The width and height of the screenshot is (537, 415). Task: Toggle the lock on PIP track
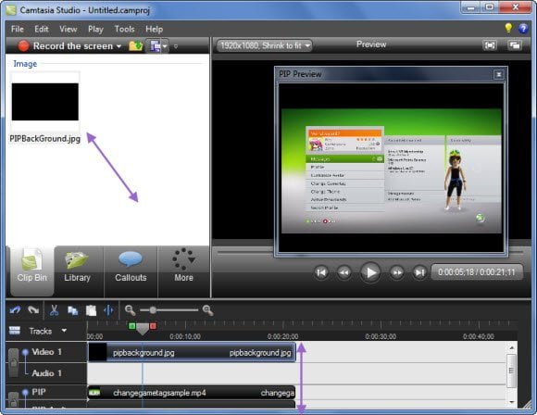tap(13, 399)
